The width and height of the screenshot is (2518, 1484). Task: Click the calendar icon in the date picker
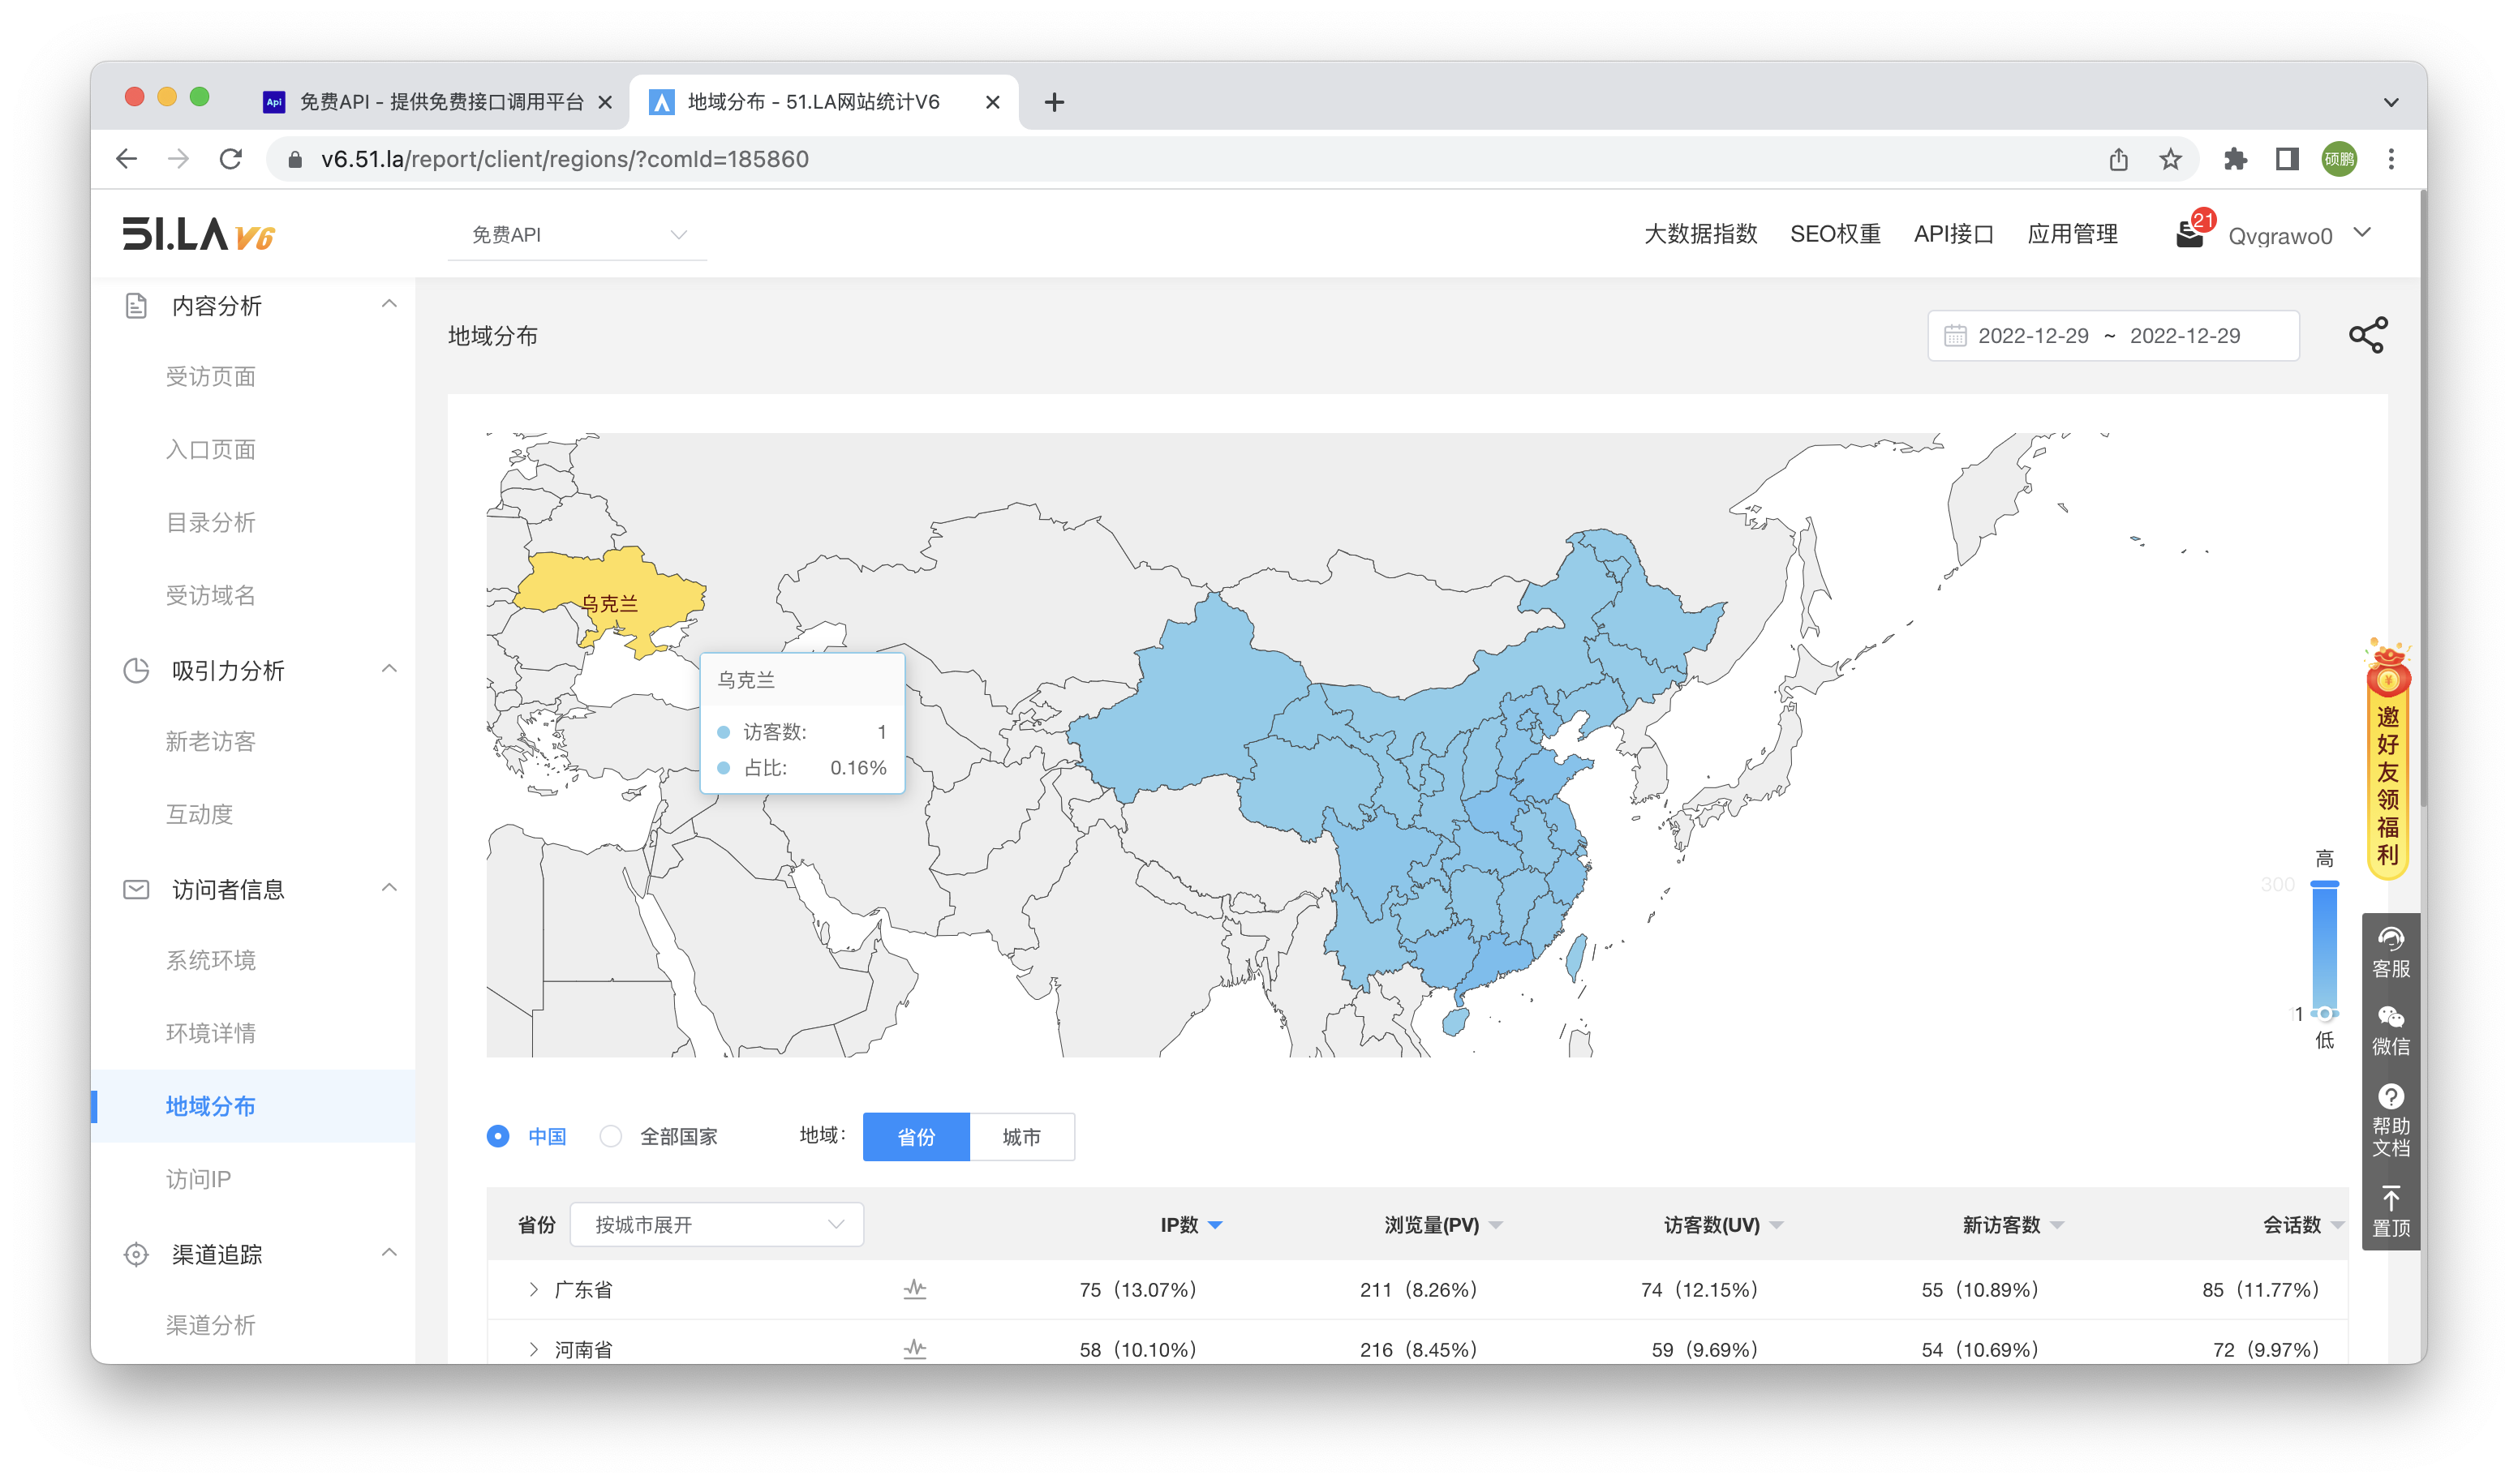pos(1956,335)
